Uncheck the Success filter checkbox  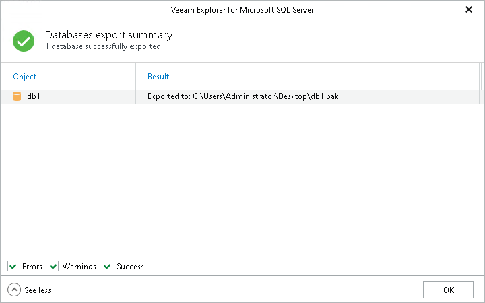click(x=108, y=267)
